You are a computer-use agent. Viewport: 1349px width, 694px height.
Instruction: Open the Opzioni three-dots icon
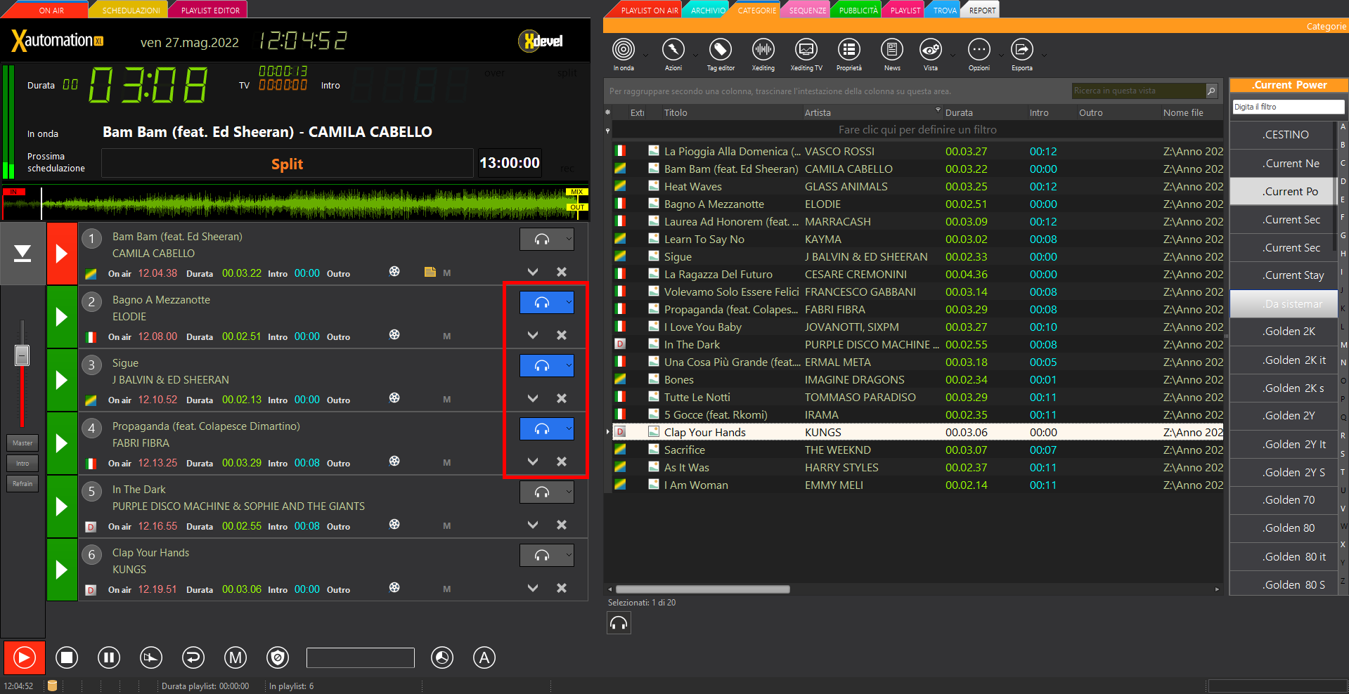[x=979, y=50]
